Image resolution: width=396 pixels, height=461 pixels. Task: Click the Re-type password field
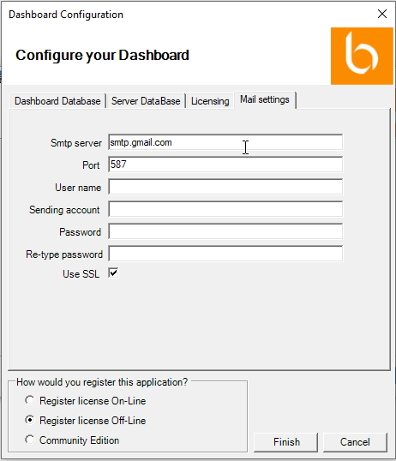225,254
